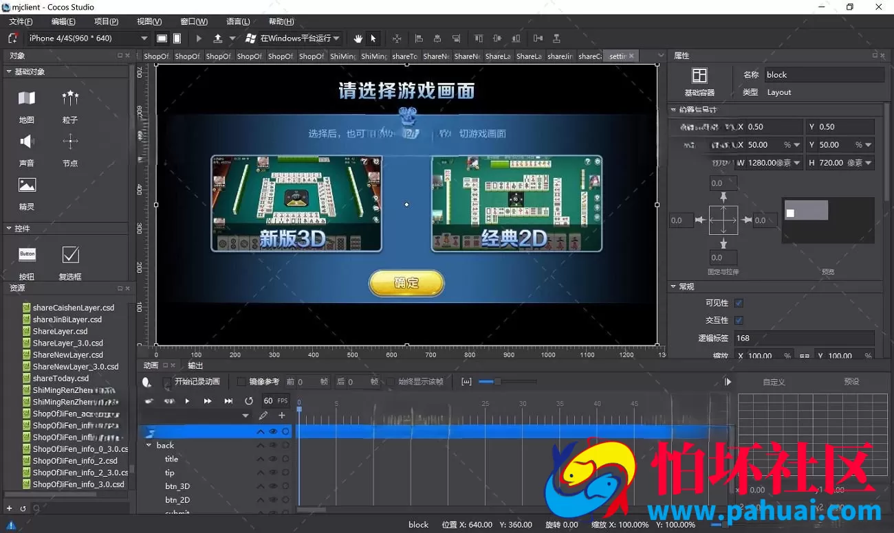Open the H 720.00 unit dropdown
The height and width of the screenshot is (533, 894).
click(869, 163)
